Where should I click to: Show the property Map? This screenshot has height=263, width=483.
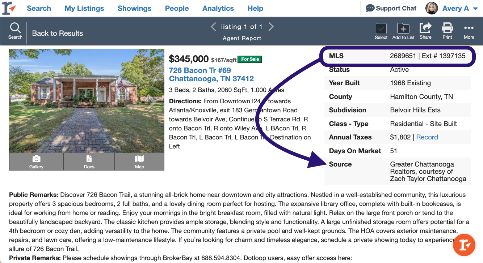coord(139,161)
